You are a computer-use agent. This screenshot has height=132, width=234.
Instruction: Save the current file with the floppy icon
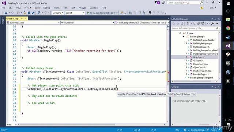point(29,13)
